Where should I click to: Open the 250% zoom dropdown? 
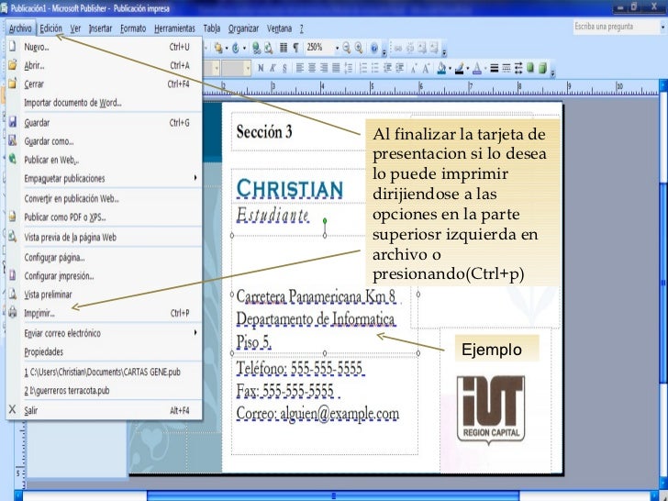pyautogui.click(x=337, y=48)
